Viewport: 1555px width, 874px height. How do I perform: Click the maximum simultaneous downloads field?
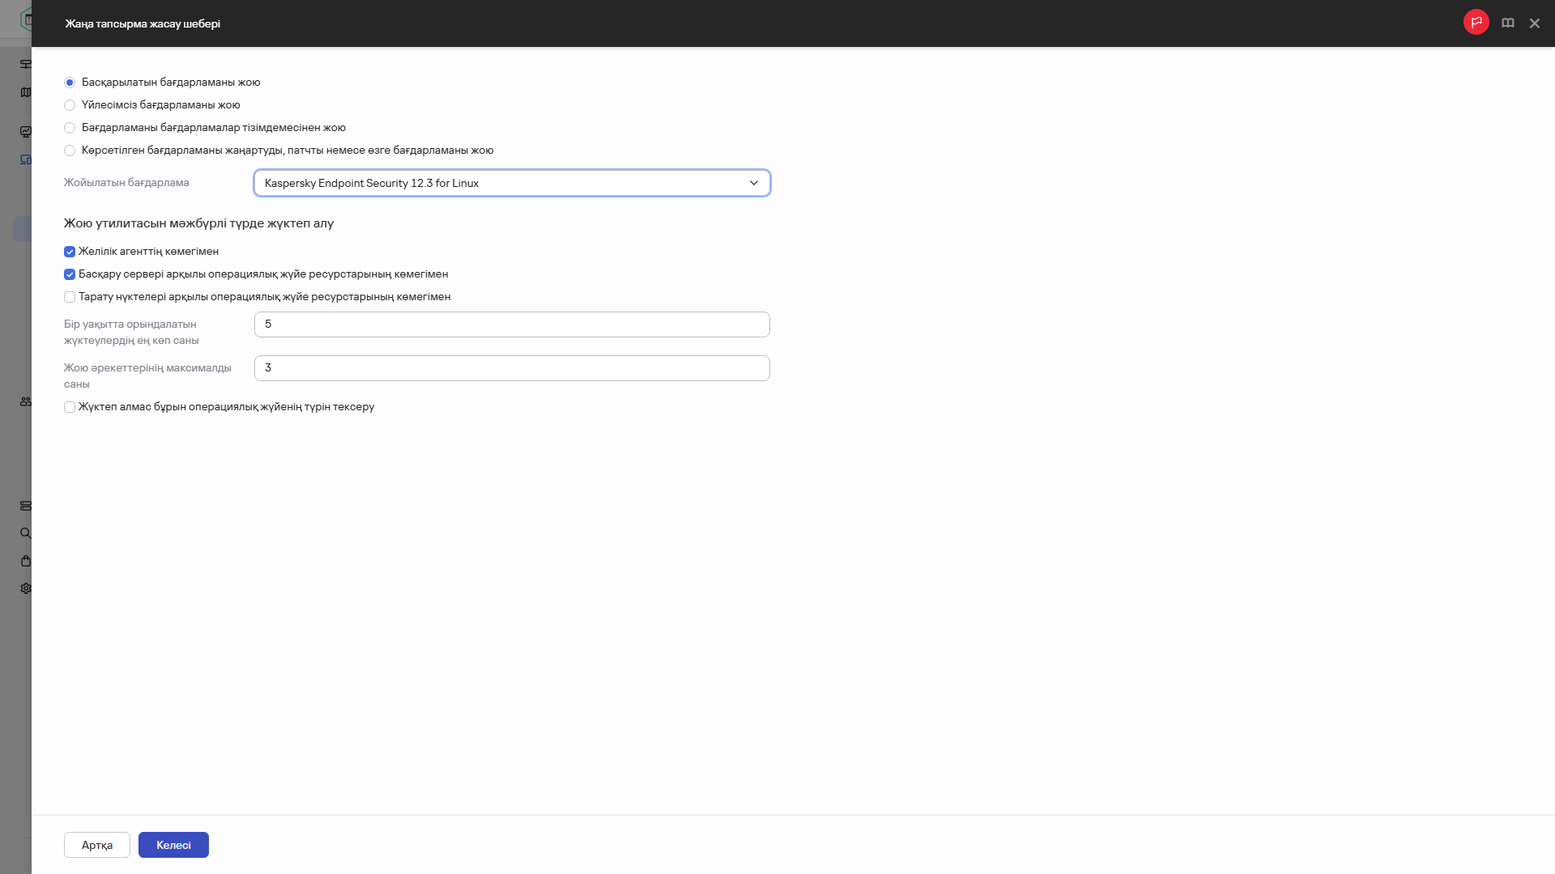pos(511,325)
